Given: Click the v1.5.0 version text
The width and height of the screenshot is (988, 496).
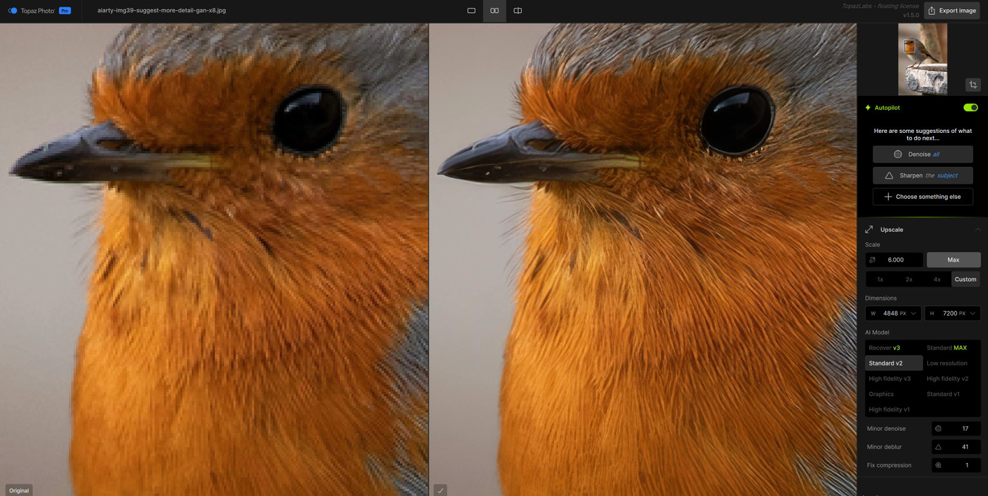Looking at the screenshot, I should [911, 15].
